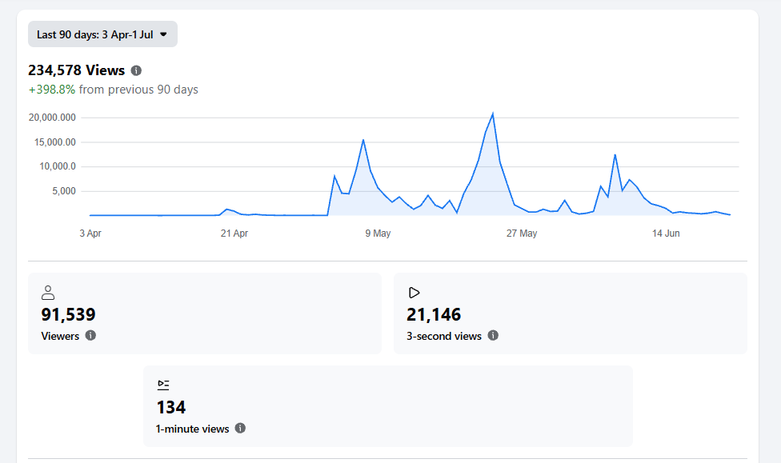Click the 21 Apr label on the x-axis

click(234, 233)
